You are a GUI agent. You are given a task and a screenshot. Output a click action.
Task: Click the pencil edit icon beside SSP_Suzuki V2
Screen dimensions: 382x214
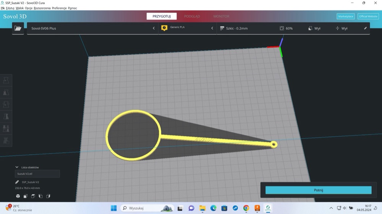17,182
